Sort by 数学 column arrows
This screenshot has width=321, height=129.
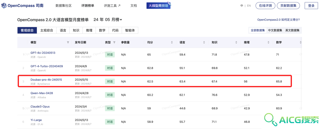tap(300, 42)
